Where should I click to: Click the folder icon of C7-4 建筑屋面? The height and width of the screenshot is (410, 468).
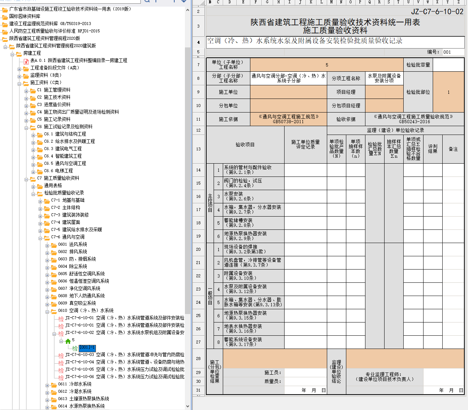click(47, 223)
